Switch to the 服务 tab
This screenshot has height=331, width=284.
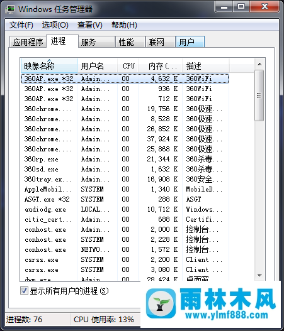(x=97, y=42)
